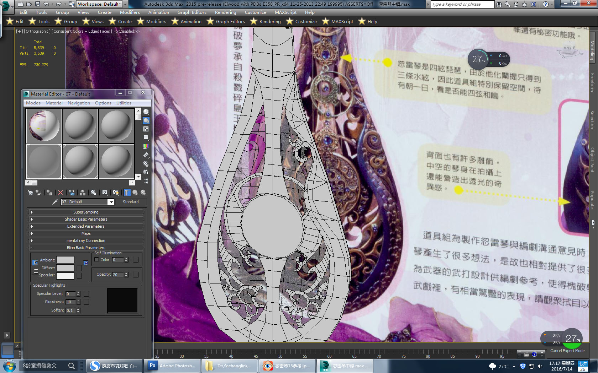Click Ambient color swatch
Image resolution: width=598 pixels, height=373 pixels.
[x=65, y=260]
